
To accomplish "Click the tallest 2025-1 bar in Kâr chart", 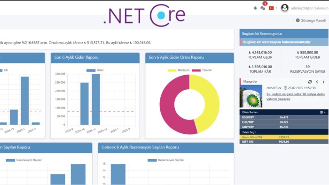I will [25, 101].
